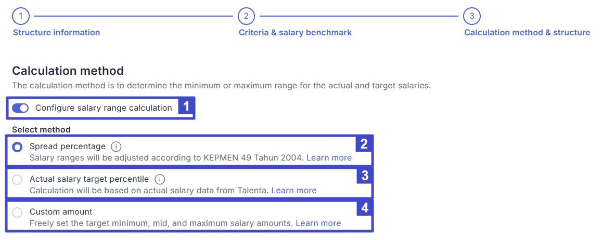
Task: Go to Criteria & salary benchmark step
Action: (x=295, y=33)
